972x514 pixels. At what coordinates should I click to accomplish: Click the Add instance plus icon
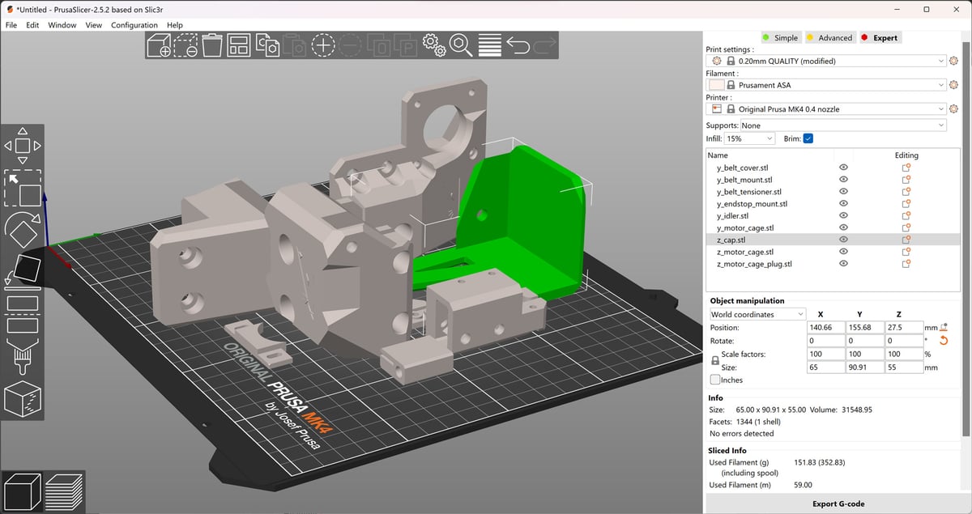click(323, 45)
